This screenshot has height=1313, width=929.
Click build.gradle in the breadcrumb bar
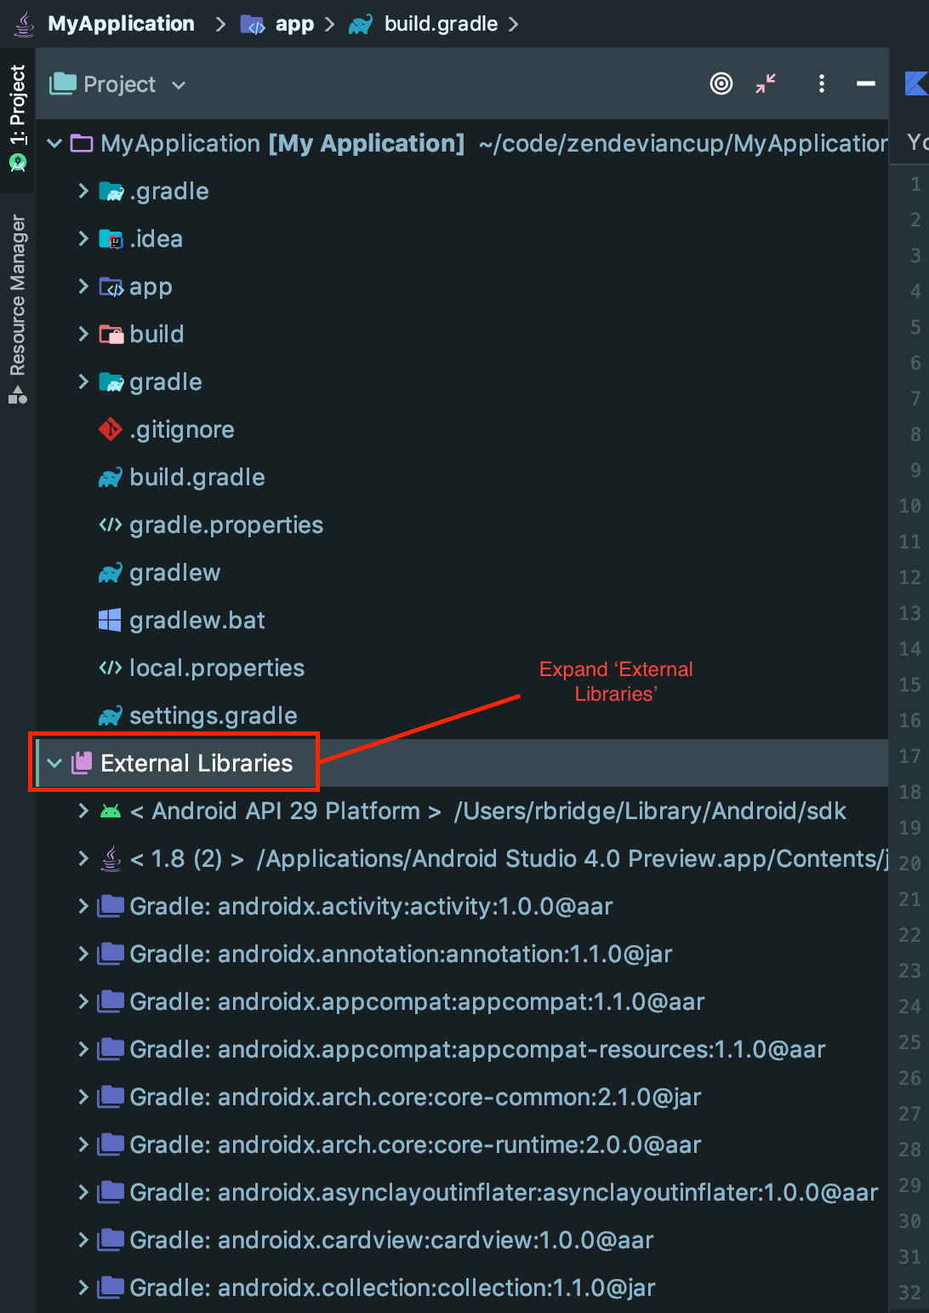(441, 24)
